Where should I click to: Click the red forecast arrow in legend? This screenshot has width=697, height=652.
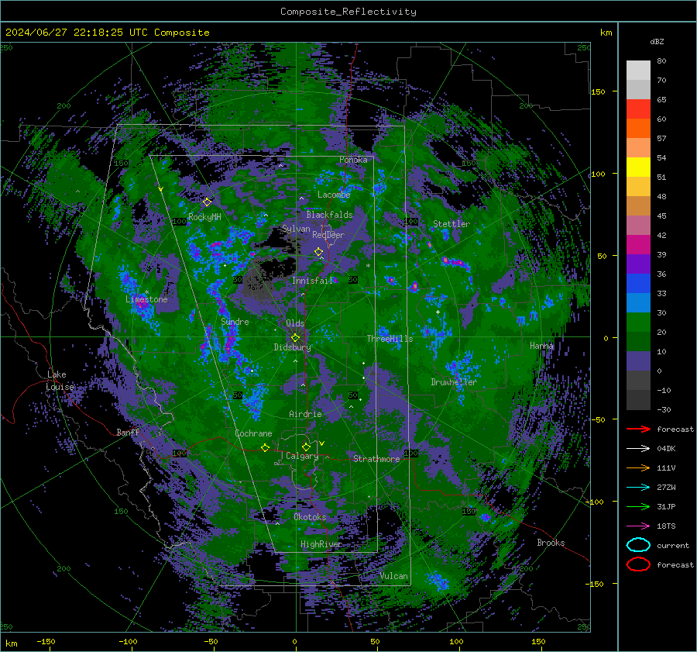(638, 429)
